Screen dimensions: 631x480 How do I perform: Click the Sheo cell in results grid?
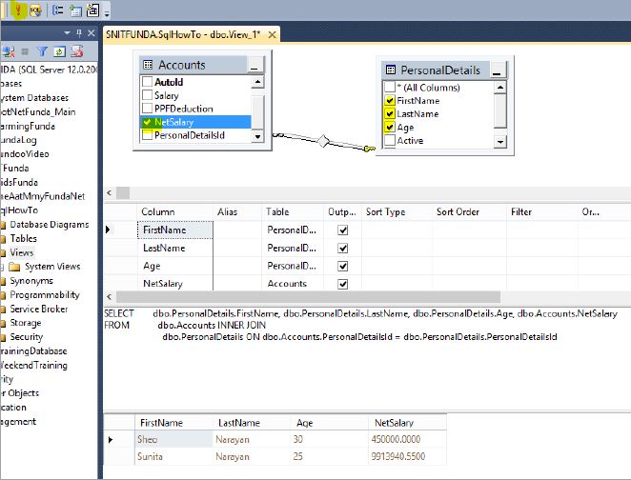point(173,439)
